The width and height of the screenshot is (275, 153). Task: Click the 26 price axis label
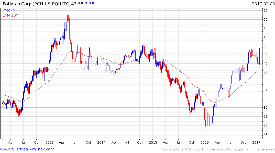pos(266,125)
